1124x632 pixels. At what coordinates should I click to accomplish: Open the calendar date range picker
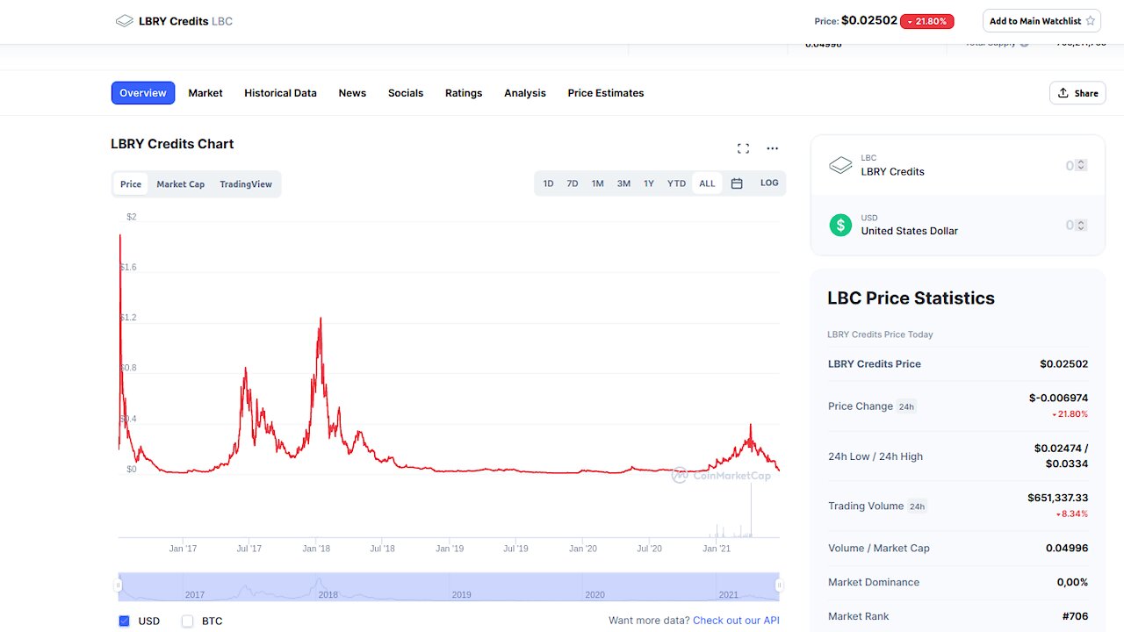(x=737, y=183)
